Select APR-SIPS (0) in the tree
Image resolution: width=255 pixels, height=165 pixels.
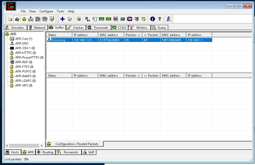[24, 85]
